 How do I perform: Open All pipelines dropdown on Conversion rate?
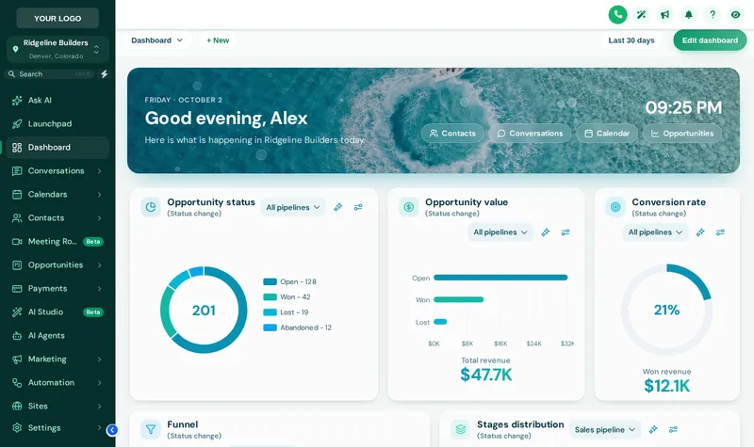pyautogui.click(x=655, y=232)
